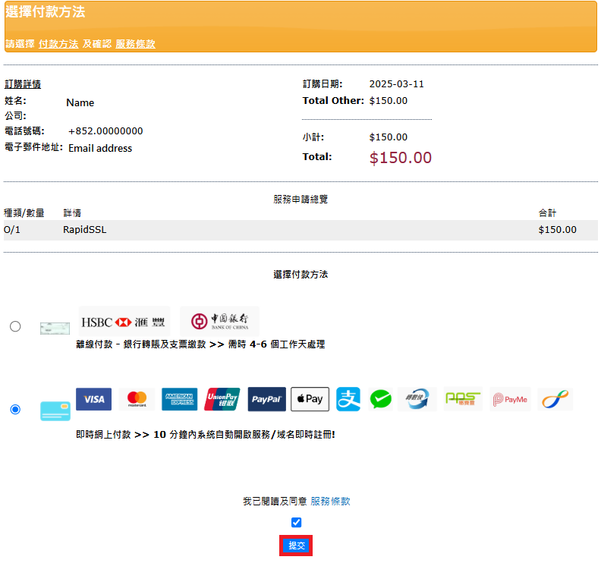Screen dimensions: 601x563
Task: Select the offline bank transfer radio button
Action: 15,326
